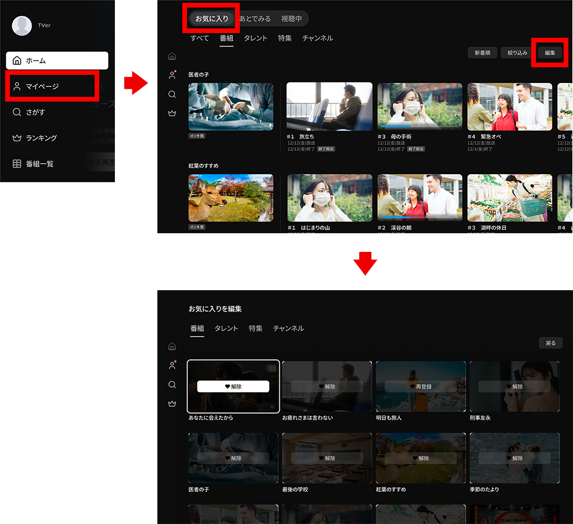Viewport: 573px width, 524px height.
Task: Switch to the あとでみる tab
Action: click(255, 19)
